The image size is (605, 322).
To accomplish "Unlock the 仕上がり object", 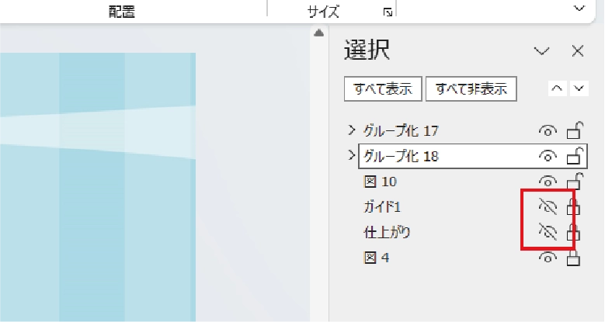I will [573, 232].
